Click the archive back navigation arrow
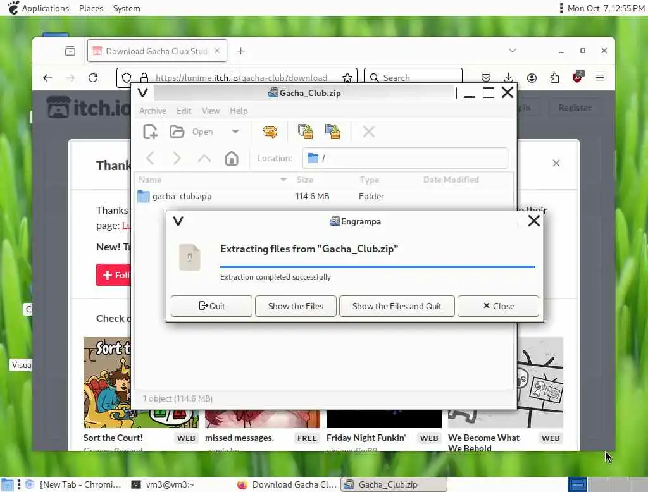This screenshot has height=492, width=648. [x=151, y=158]
